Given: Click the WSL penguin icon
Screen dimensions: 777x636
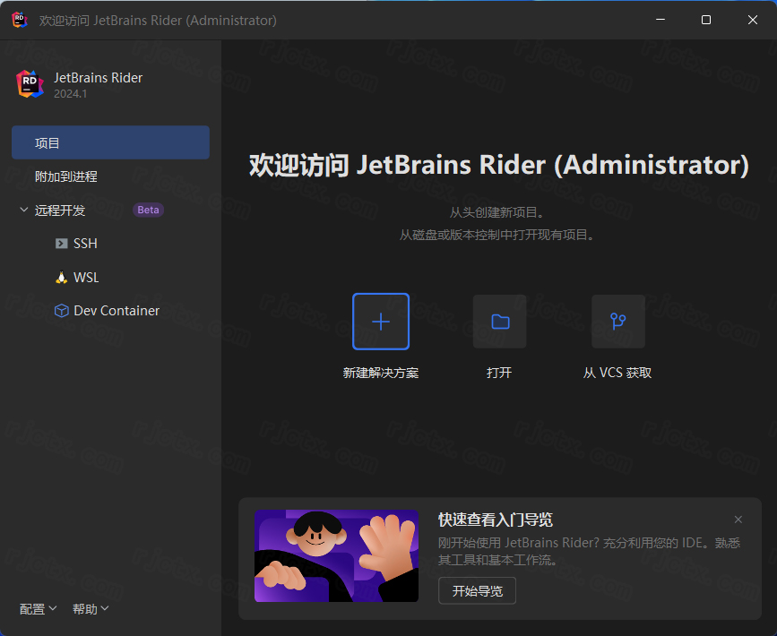Looking at the screenshot, I should coord(62,277).
